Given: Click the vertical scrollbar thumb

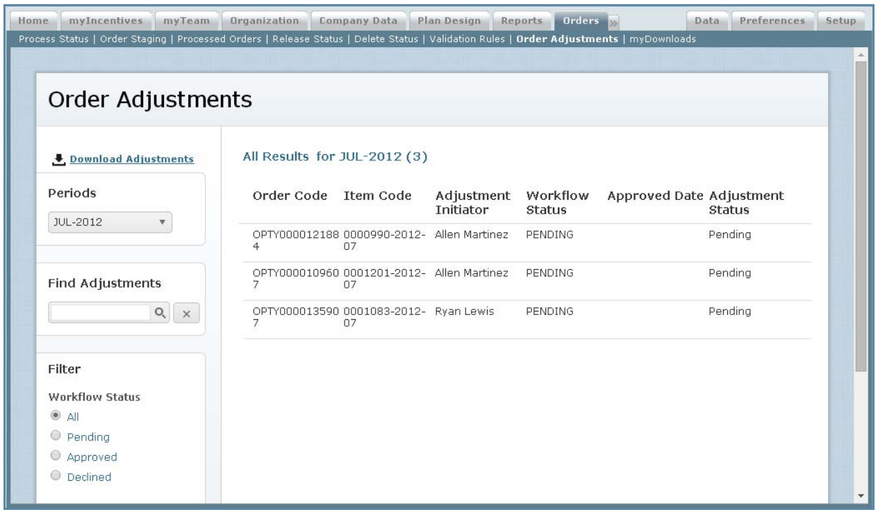Looking at the screenshot, I should click(x=862, y=216).
